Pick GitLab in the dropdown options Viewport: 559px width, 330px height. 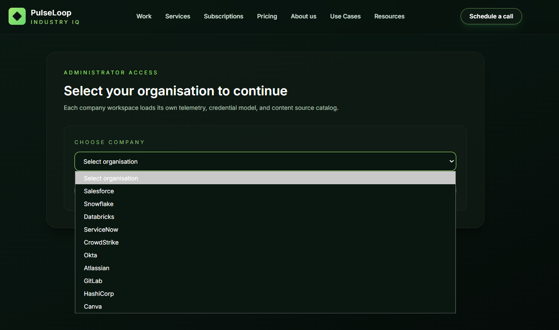point(265,281)
